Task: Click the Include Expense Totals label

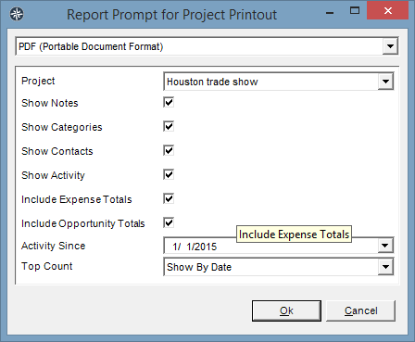Action: click(x=77, y=199)
